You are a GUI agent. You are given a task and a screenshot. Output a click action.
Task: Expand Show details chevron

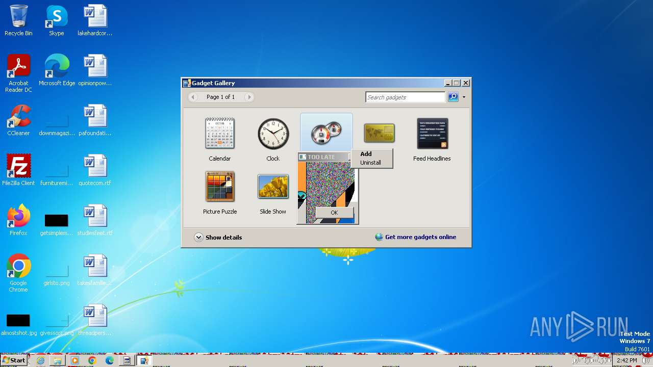(198, 237)
